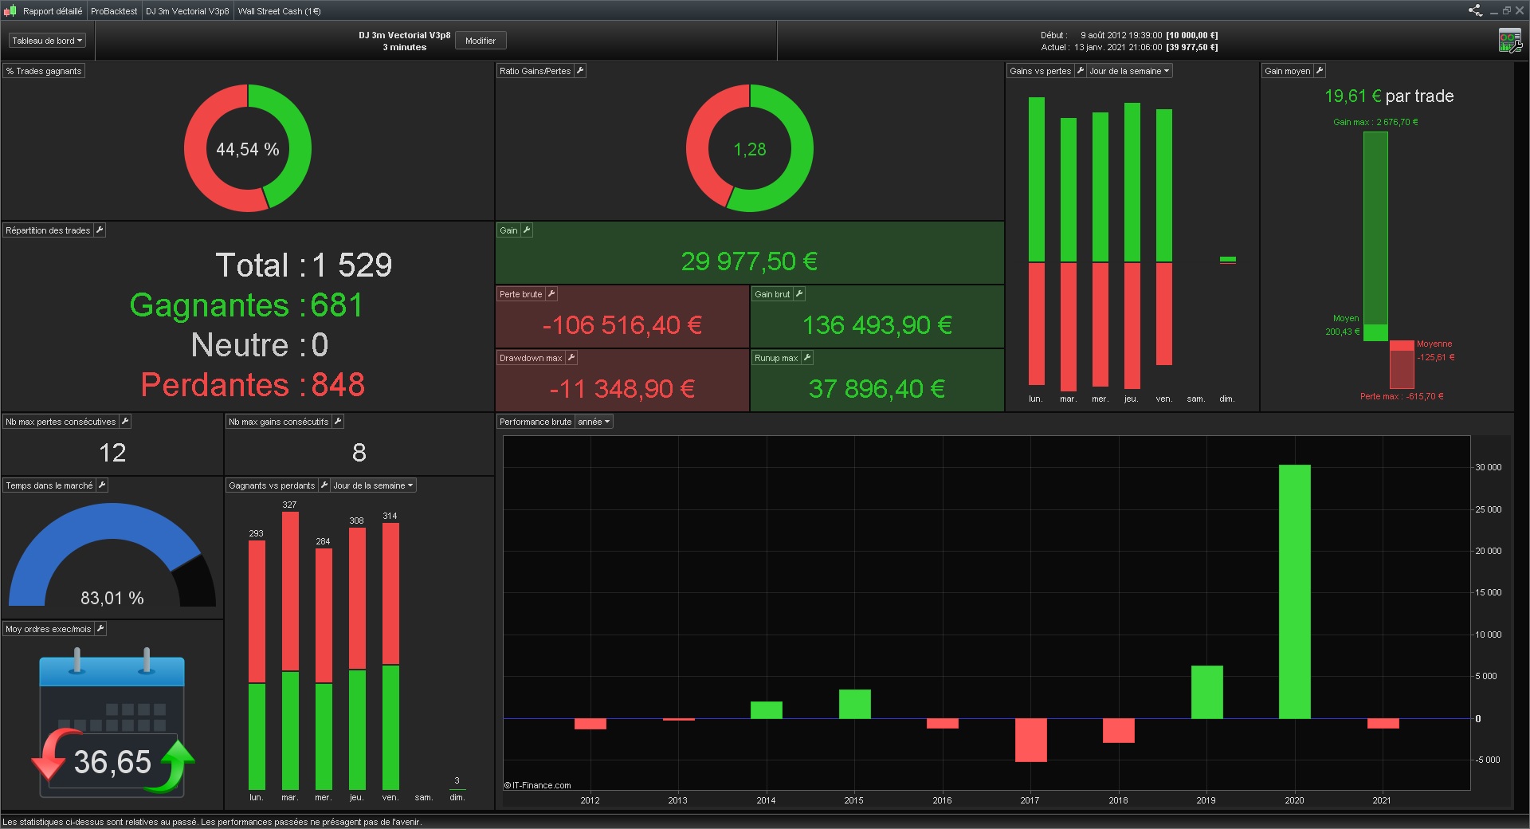Click the wrench icon beside Ratio Gains/Pertes
The image size is (1530, 829).
click(x=580, y=71)
